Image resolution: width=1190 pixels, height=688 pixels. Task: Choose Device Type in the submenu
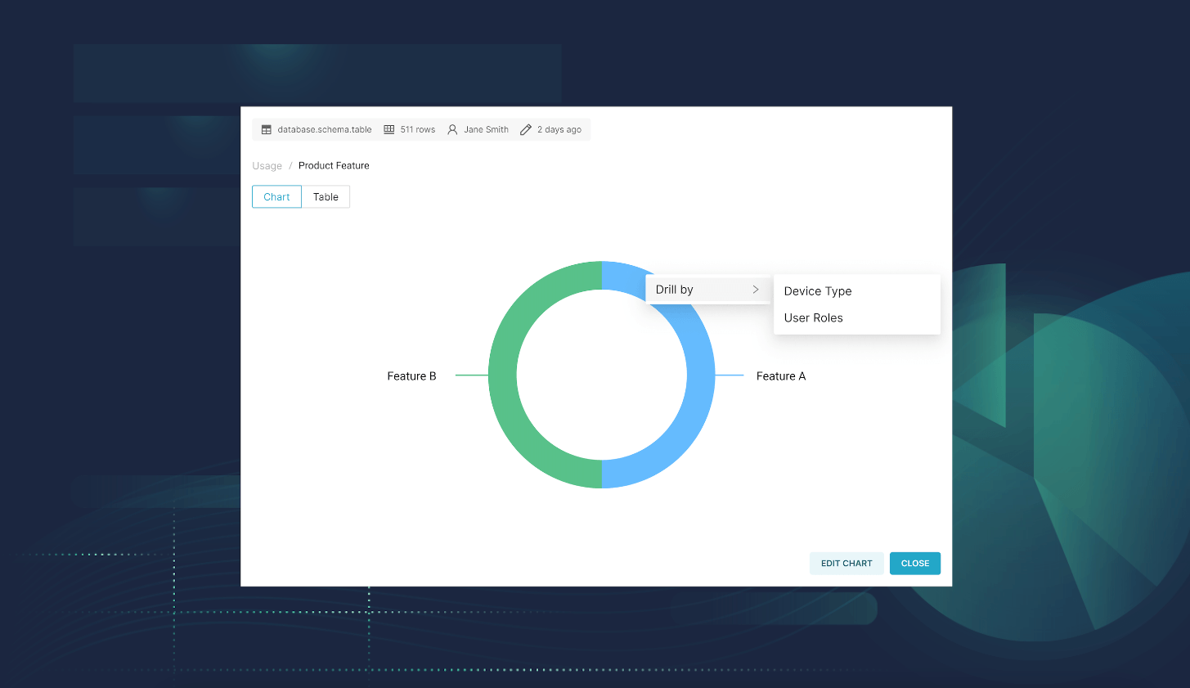pyautogui.click(x=818, y=291)
